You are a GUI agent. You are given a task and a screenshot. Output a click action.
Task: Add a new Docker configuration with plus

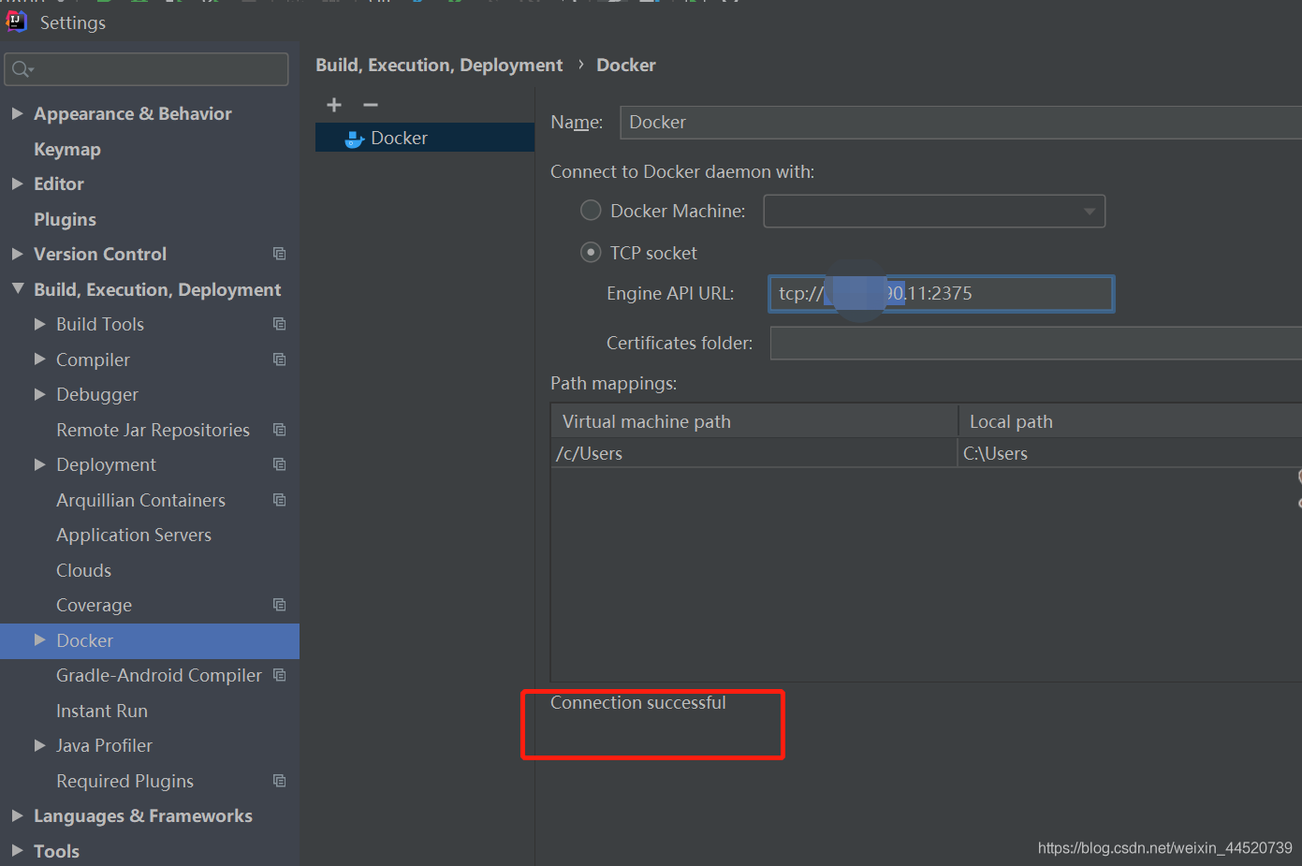(x=334, y=105)
